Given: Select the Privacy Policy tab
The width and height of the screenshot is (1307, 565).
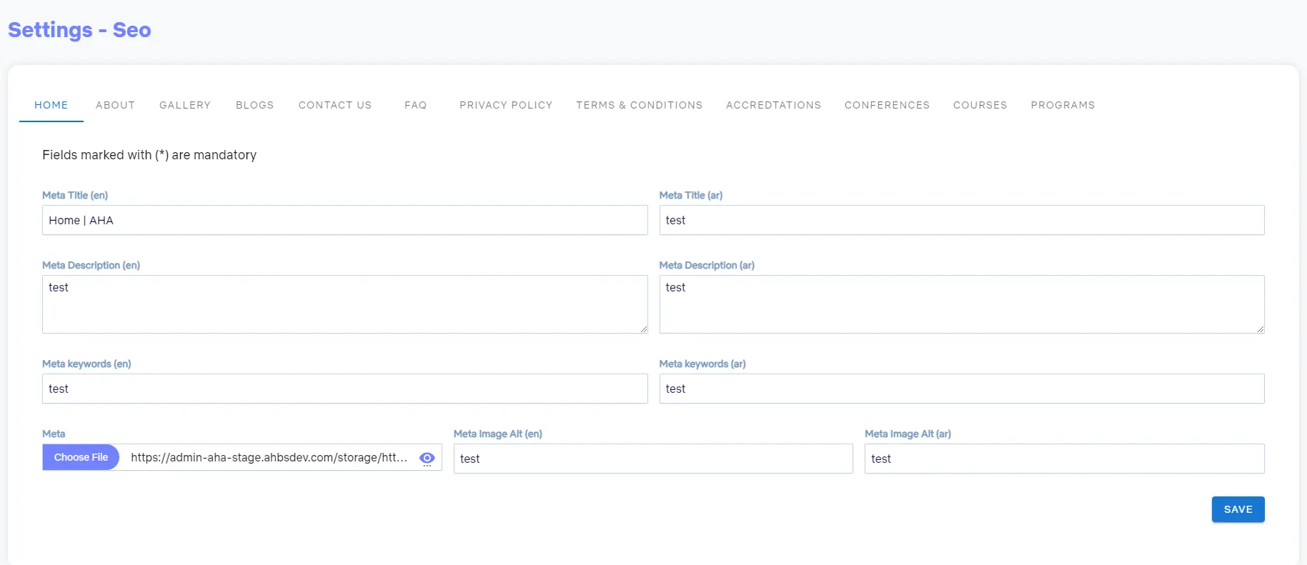Looking at the screenshot, I should coord(506,105).
